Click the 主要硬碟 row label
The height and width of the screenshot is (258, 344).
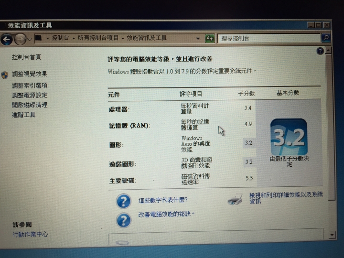[x=123, y=181]
